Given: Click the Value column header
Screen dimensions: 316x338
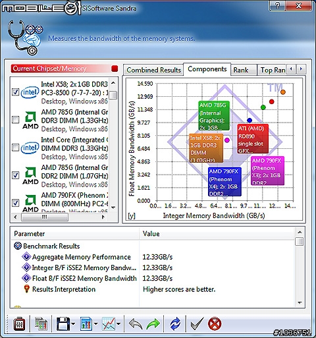Looking at the screenshot, I should tap(217, 234).
